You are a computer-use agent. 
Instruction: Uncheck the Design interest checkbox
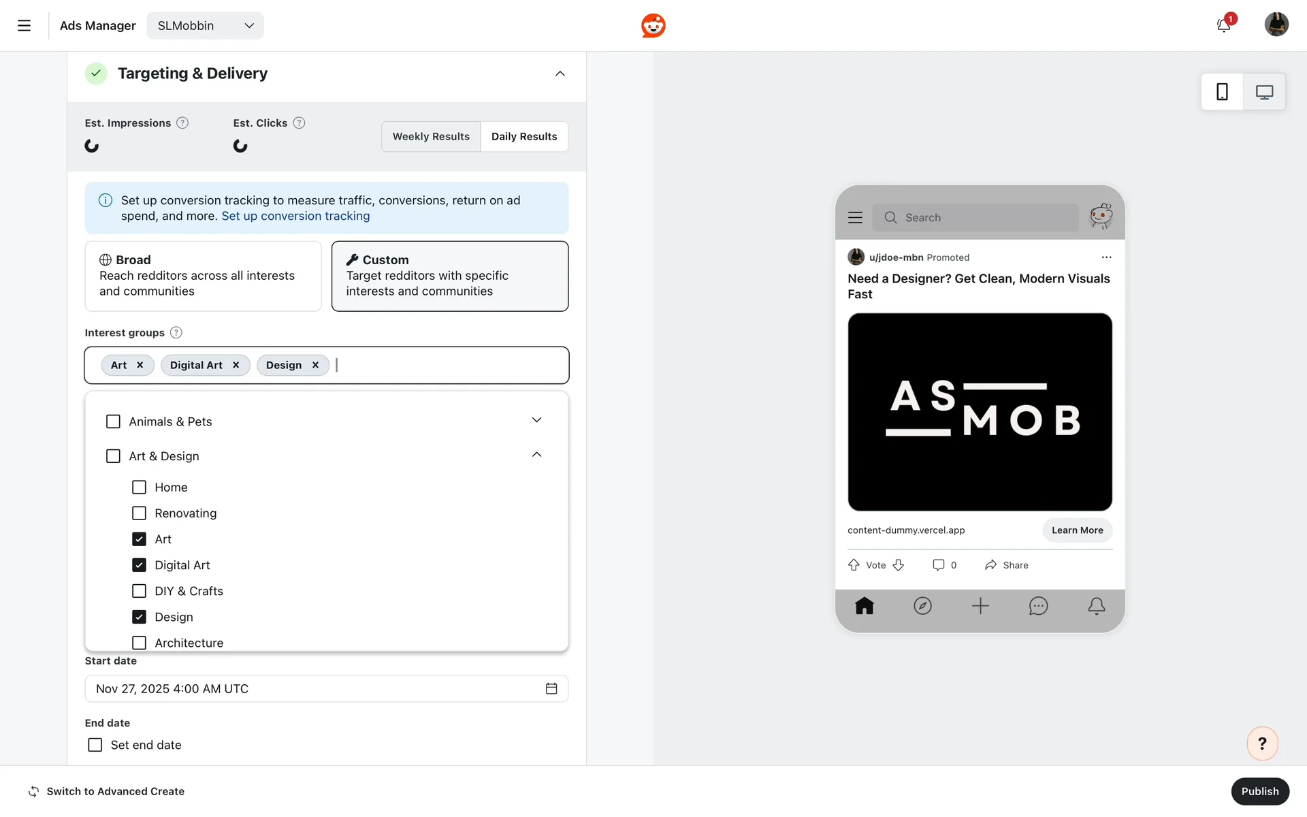(x=139, y=617)
